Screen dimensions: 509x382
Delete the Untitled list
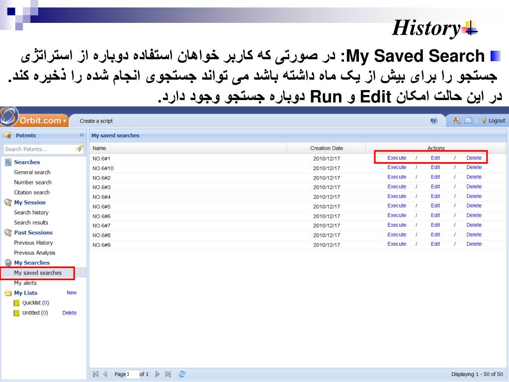[70, 313]
